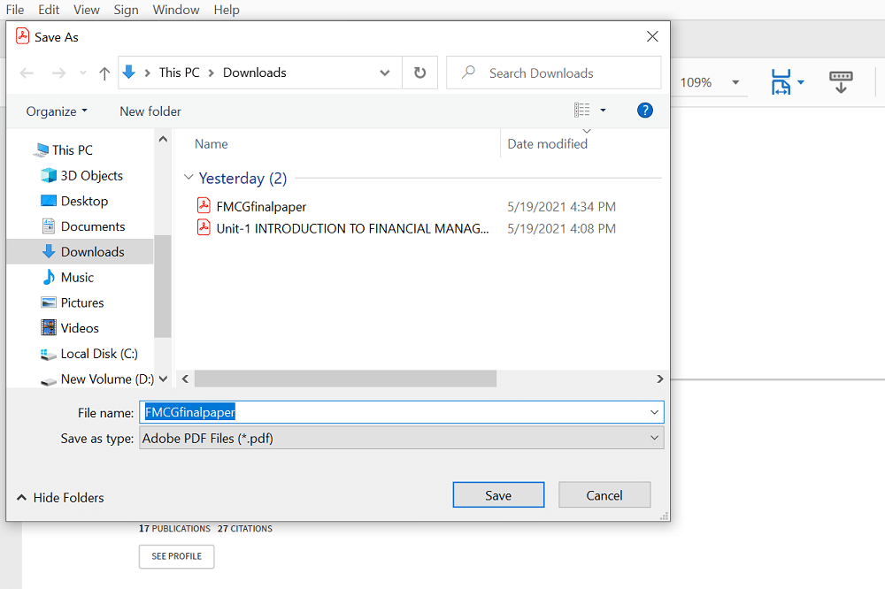Open the Window menu
This screenshot has width=885, height=589.
[x=175, y=10]
